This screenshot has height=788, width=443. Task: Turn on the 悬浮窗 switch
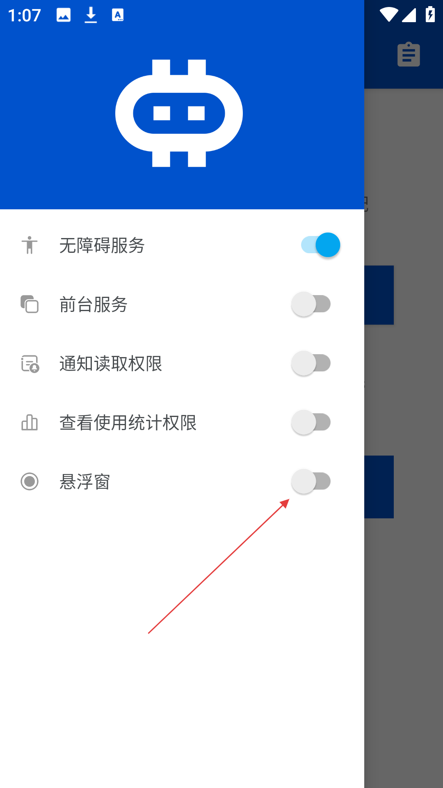pos(311,481)
